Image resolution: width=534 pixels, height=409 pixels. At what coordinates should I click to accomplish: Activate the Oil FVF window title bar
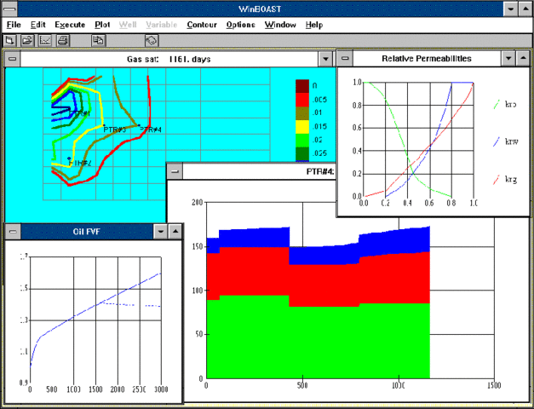(87, 232)
